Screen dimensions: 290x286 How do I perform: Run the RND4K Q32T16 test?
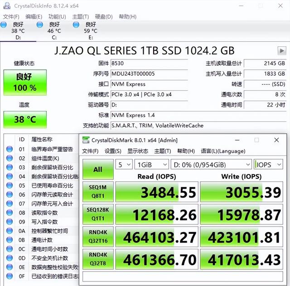98,237
